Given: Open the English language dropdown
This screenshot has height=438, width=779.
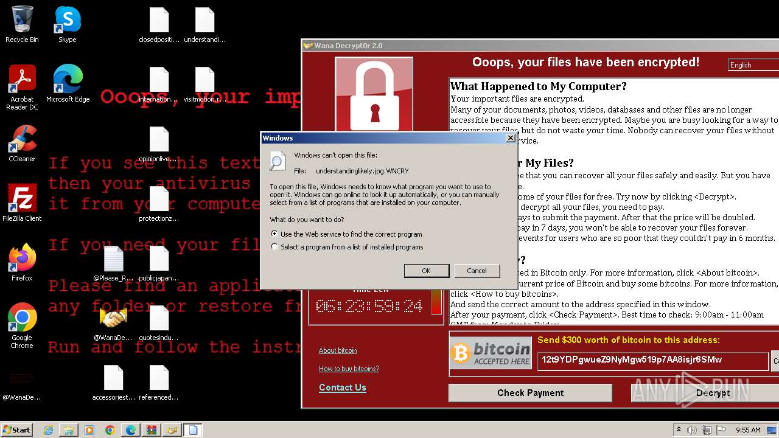Looking at the screenshot, I should [x=753, y=65].
